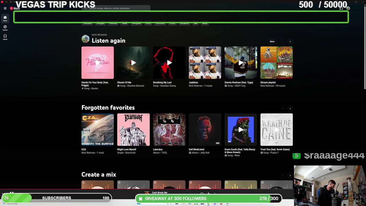
Task: Open GZA Beneath the Surface cover
Action: tap(98, 130)
